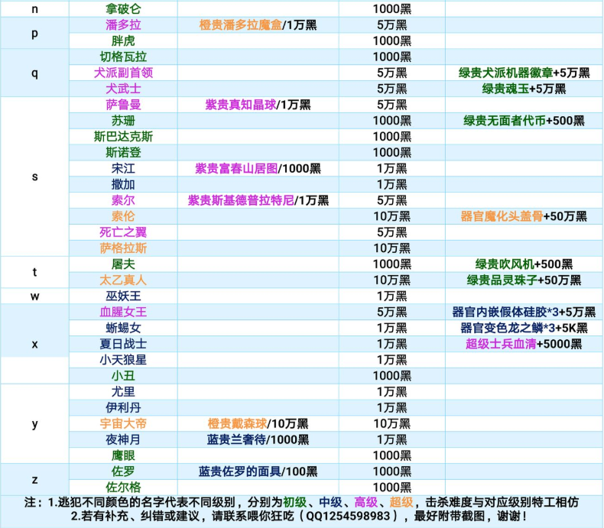Click the 索尔 entry
The width and height of the screenshot is (604, 528).
click(123, 200)
